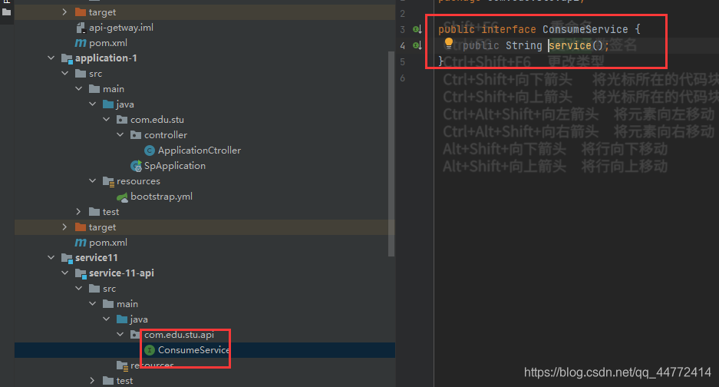719x387 pixels.
Task: Select main folder under service-11-api
Action: coord(127,304)
